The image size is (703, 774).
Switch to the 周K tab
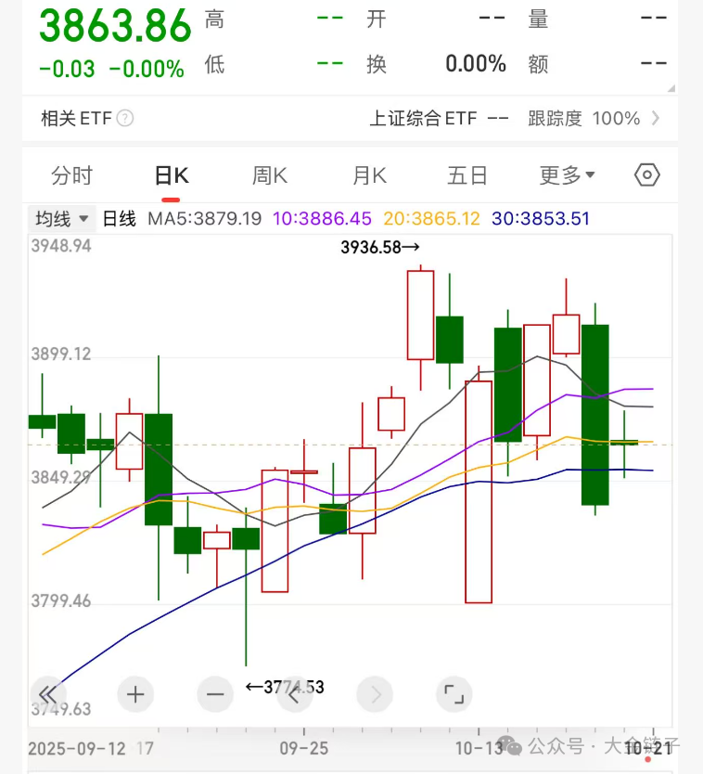(x=270, y=175)
